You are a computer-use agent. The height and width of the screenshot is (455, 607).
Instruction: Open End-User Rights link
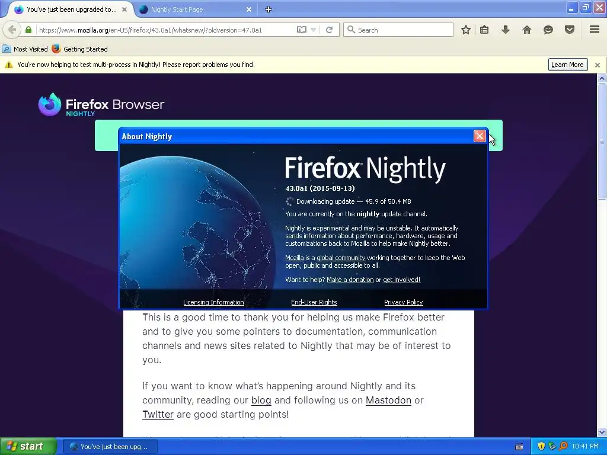point(314,302)
